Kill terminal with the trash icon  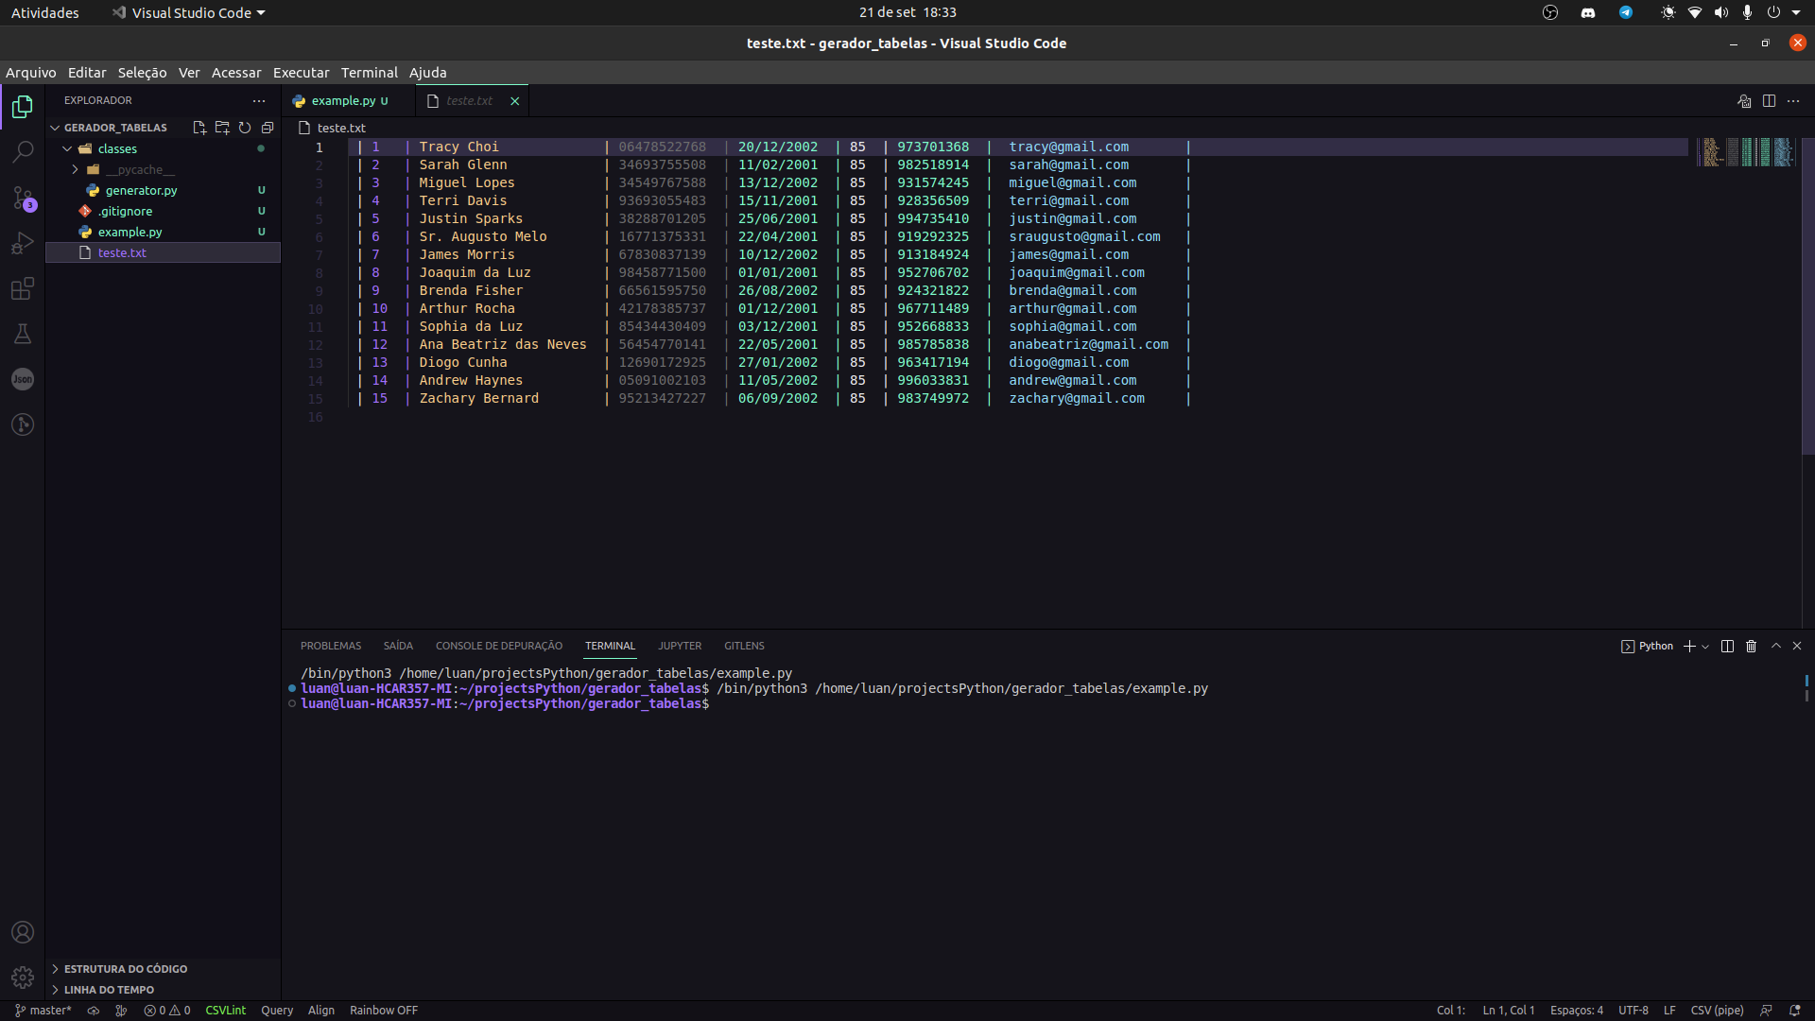pyautogui.click(x=1751, y=646)
